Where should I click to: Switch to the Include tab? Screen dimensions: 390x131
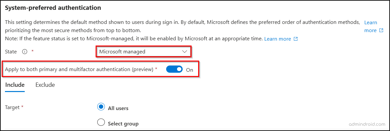pos(15,85)
